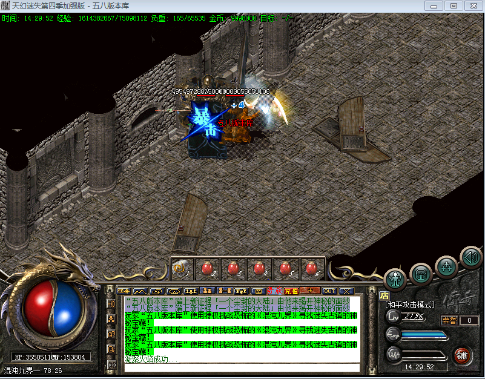Click the orange plus button

tap(310, 291)
